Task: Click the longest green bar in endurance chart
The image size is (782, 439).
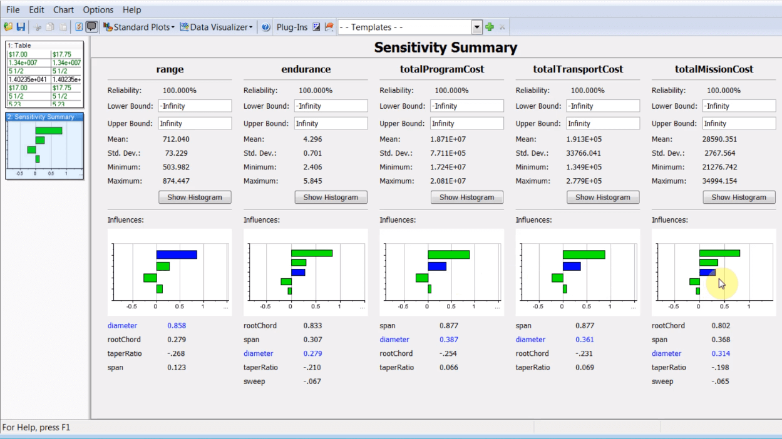Action: coord(312,253)
